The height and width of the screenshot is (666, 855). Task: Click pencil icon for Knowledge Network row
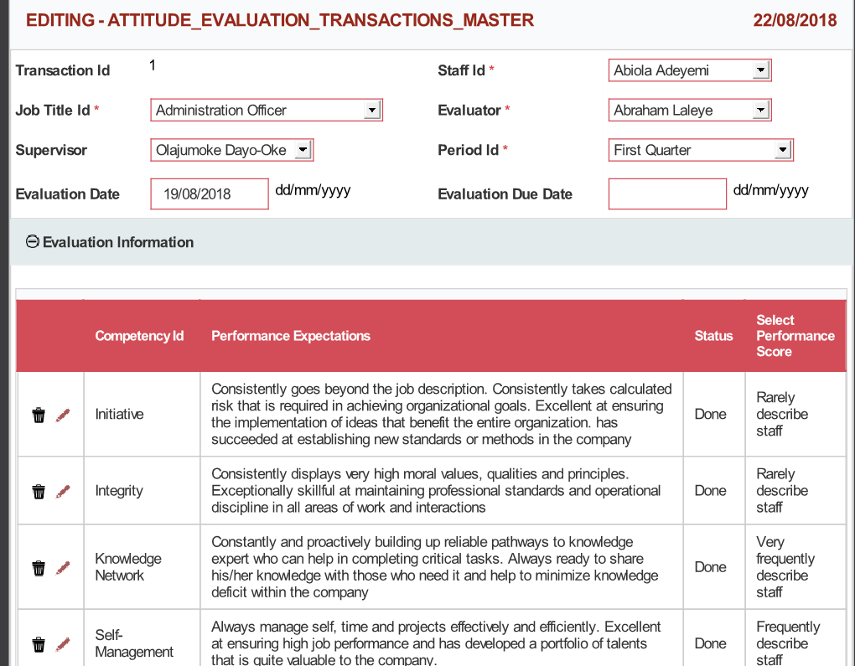[x=63, y=568]
